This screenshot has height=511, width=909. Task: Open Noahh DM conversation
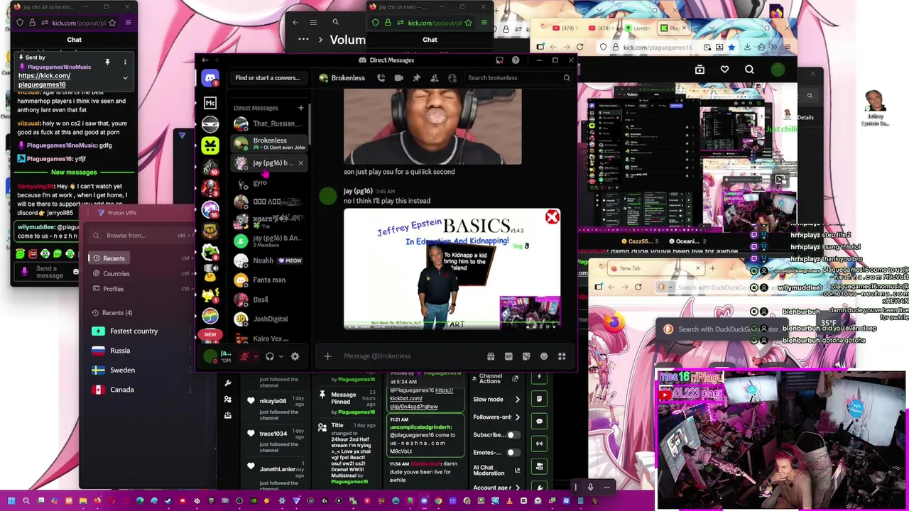(270, 260)
